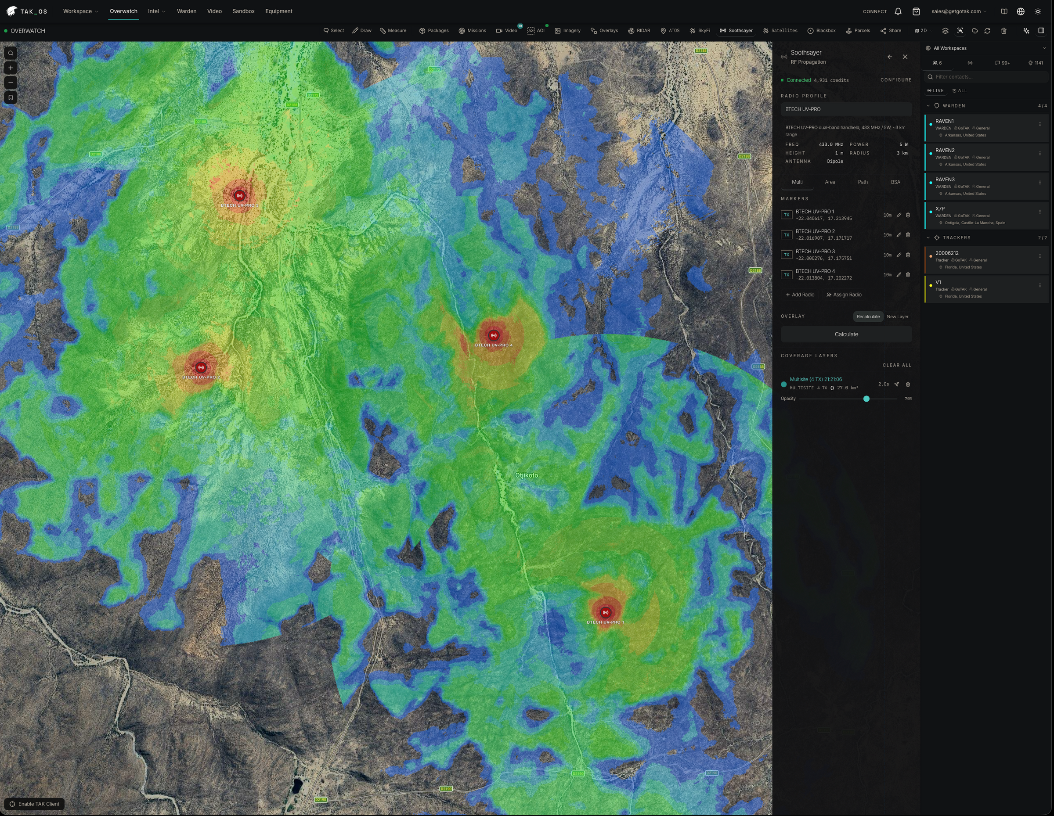Open the AOI tool
Image resolution: width=1054 pixels, height=816 pixels.
click(536, 30)
